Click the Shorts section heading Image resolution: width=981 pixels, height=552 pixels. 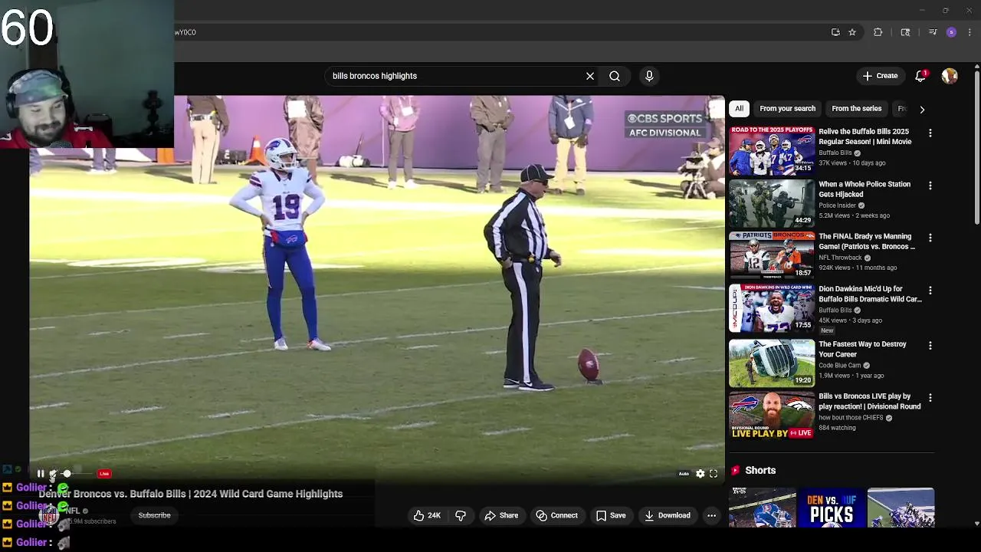[760, 471]
